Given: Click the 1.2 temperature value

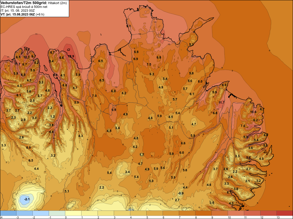Looking at the screenshot, I should point(53,117).
